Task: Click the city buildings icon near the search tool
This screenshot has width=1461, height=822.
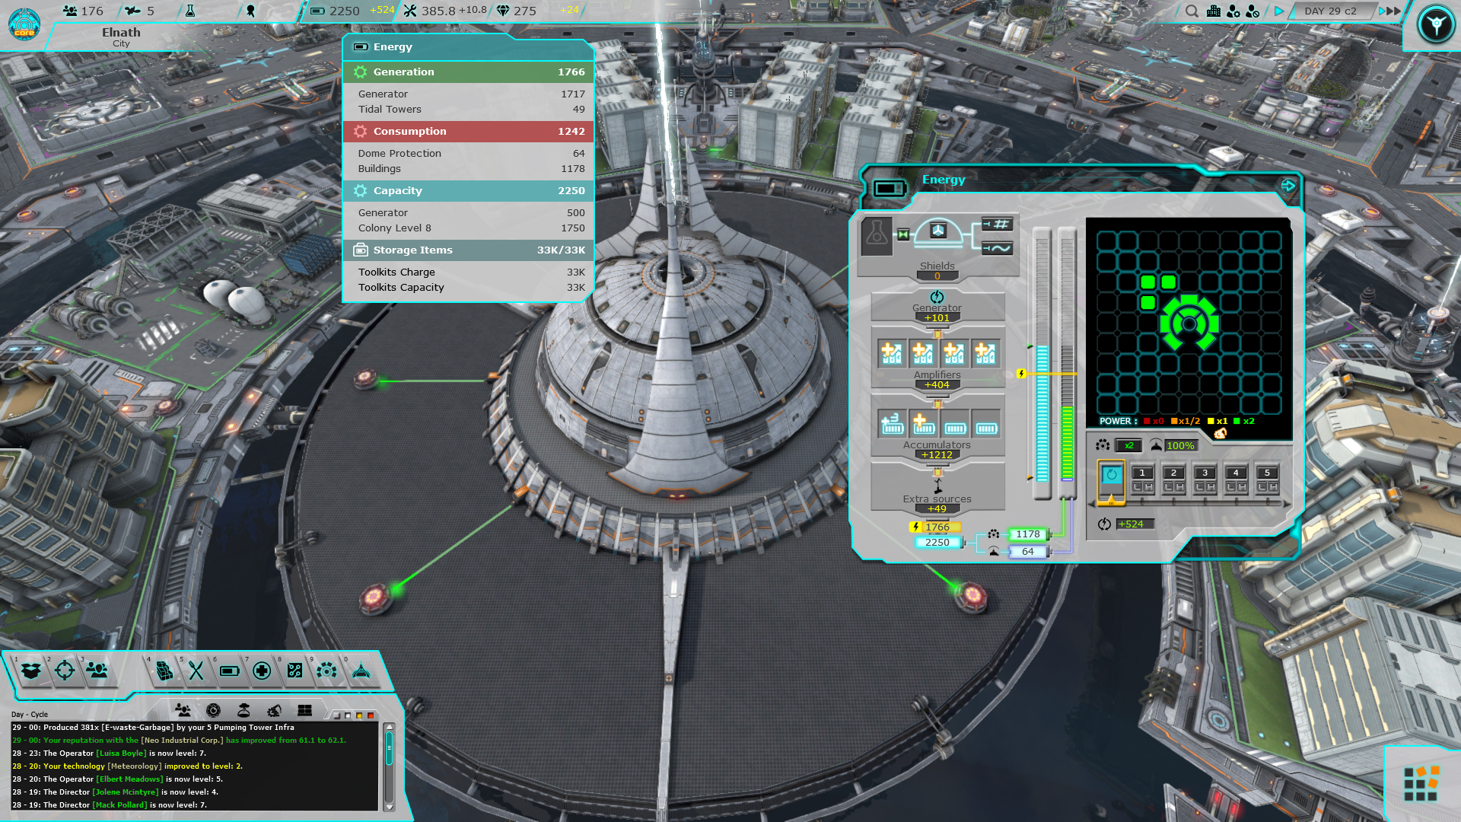Action: tap(1213, 11)
